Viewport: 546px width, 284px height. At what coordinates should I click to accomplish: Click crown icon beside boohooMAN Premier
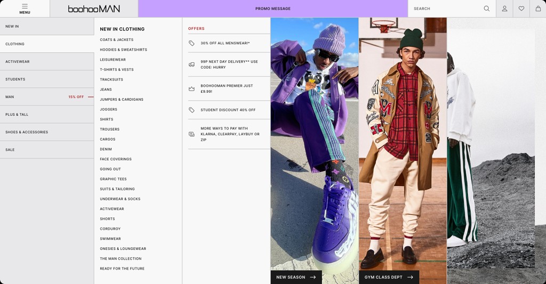tap(191, 89)
